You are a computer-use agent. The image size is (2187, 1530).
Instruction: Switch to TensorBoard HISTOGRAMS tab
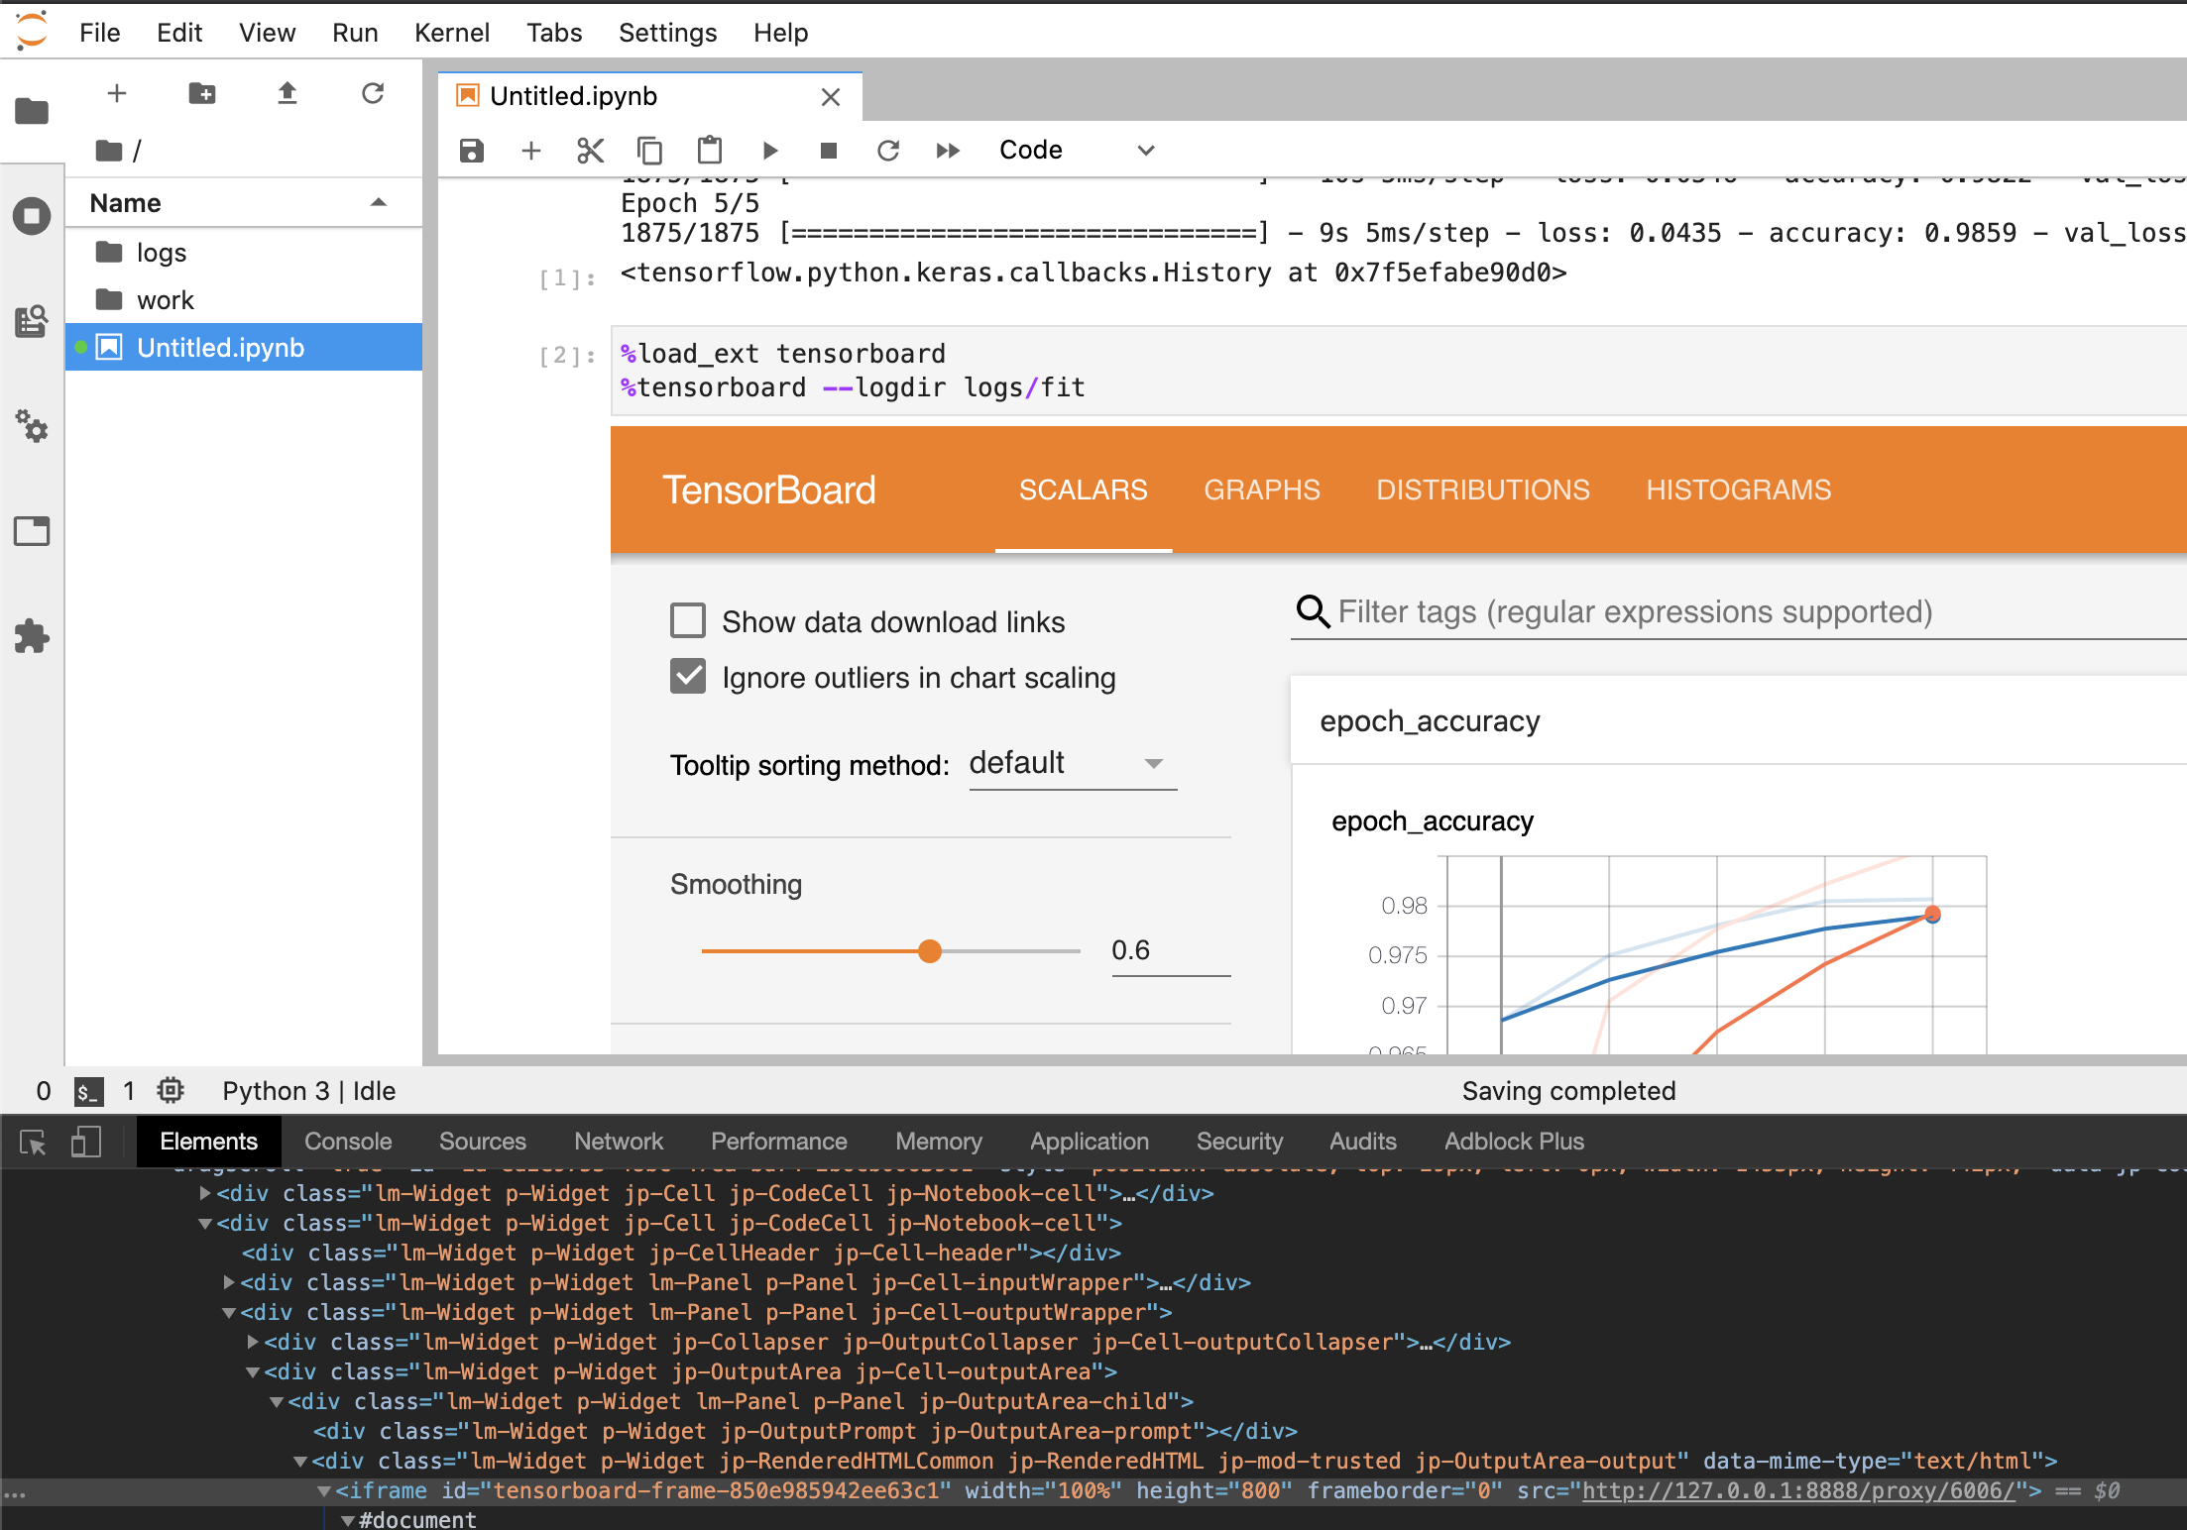tap(1738, 490)
